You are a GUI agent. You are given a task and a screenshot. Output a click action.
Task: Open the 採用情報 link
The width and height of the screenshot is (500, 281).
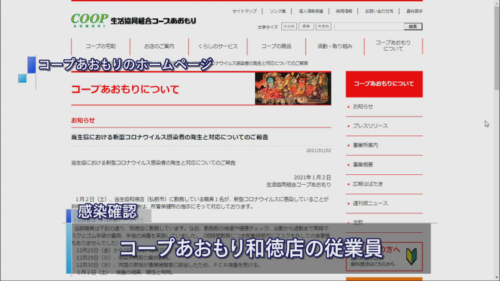344,11
